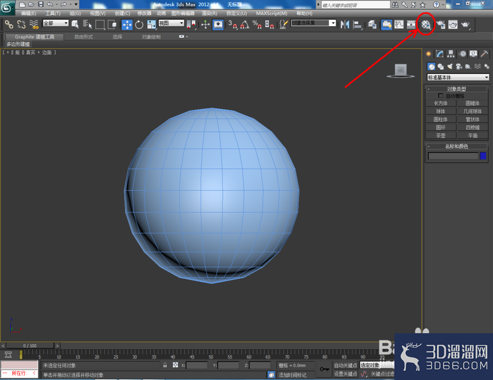The image size is (493, 380).
Task: Open Curve Editor
Action: coord(399,25)
